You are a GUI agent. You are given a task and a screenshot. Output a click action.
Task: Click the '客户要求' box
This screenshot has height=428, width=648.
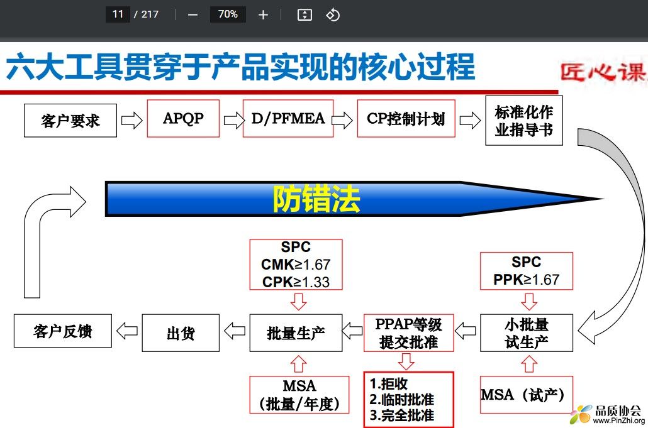(70, 121)
